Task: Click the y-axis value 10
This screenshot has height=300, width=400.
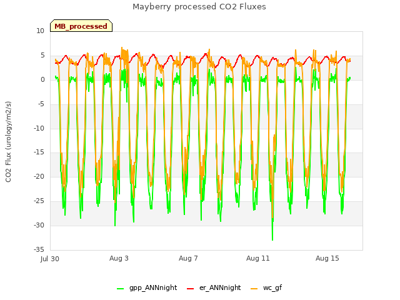Action: (x=40, y=31)
